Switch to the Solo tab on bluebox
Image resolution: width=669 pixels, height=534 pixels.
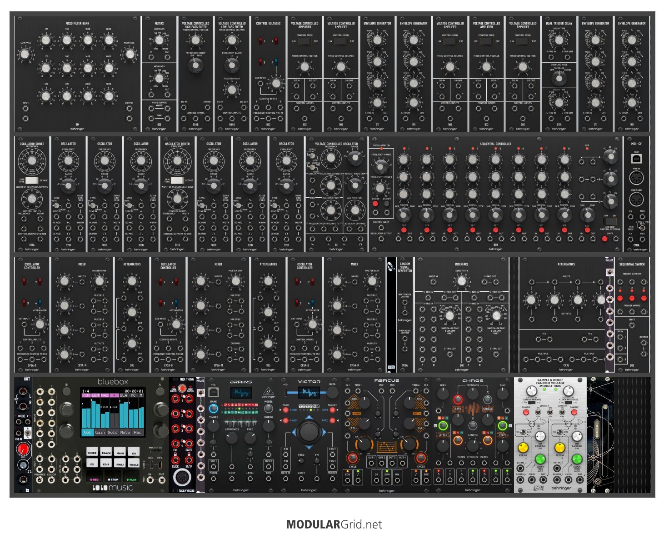[x=112, y=432]
